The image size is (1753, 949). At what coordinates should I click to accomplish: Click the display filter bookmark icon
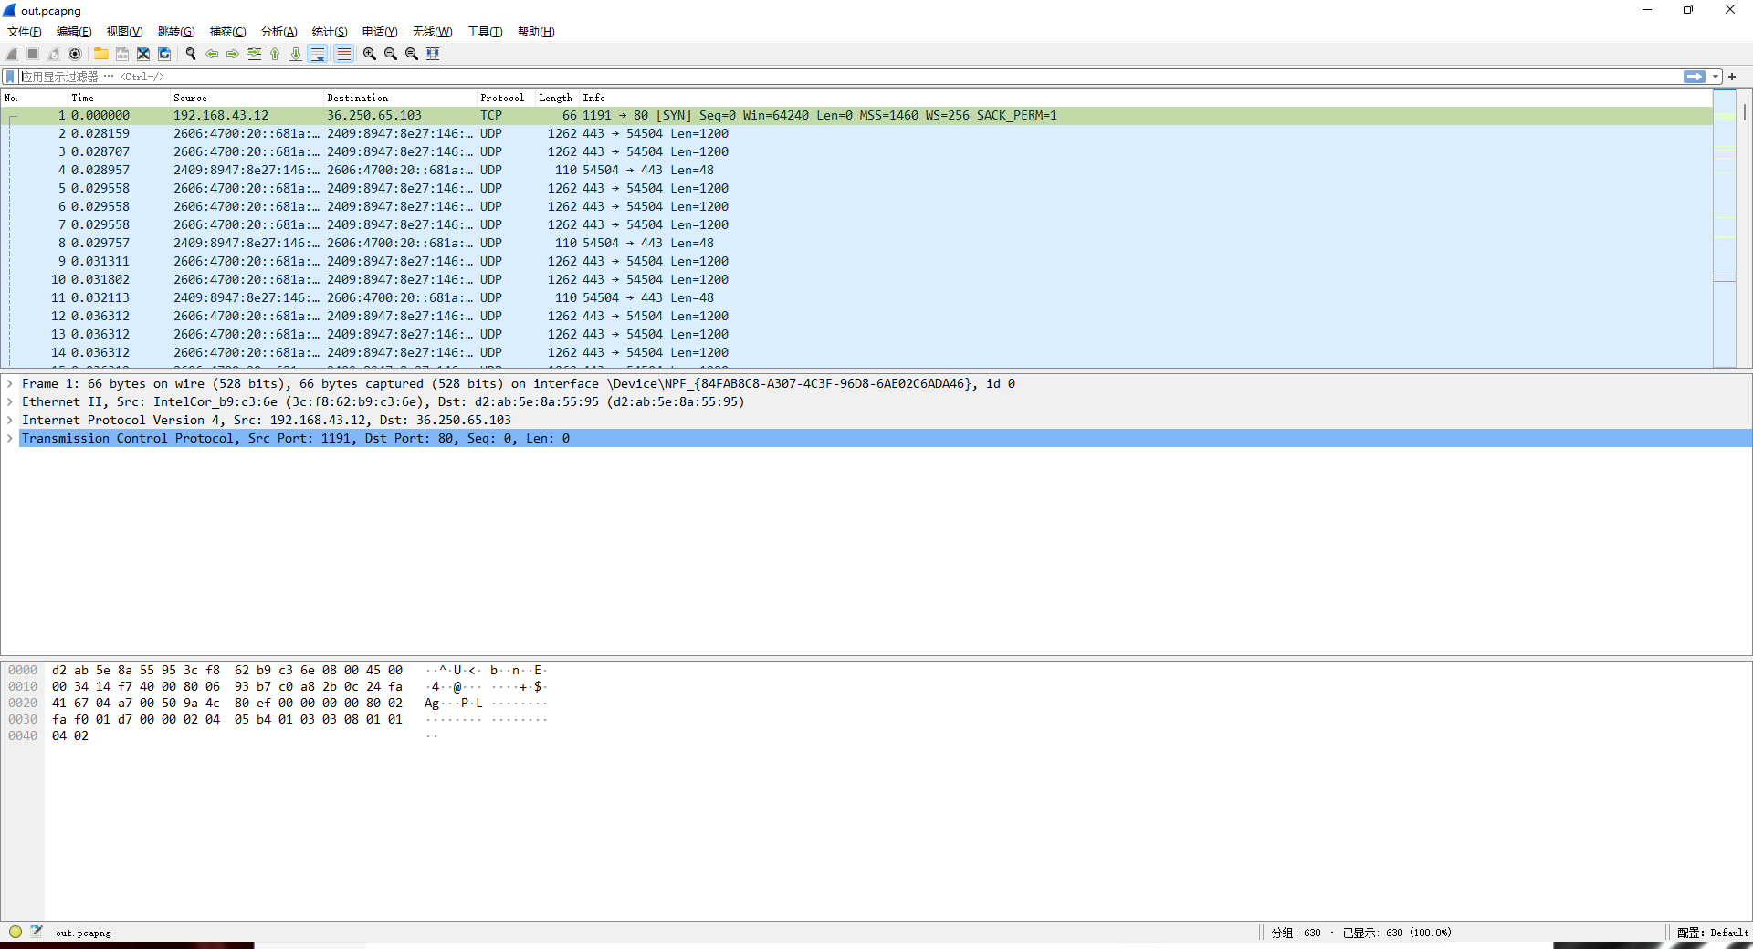10,77
